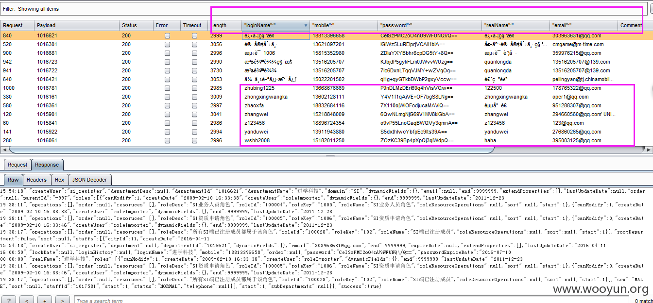Screen dimensions: 653x303
Task: Click loginName cell zhaoxfa
Action: tap(254, 105)
